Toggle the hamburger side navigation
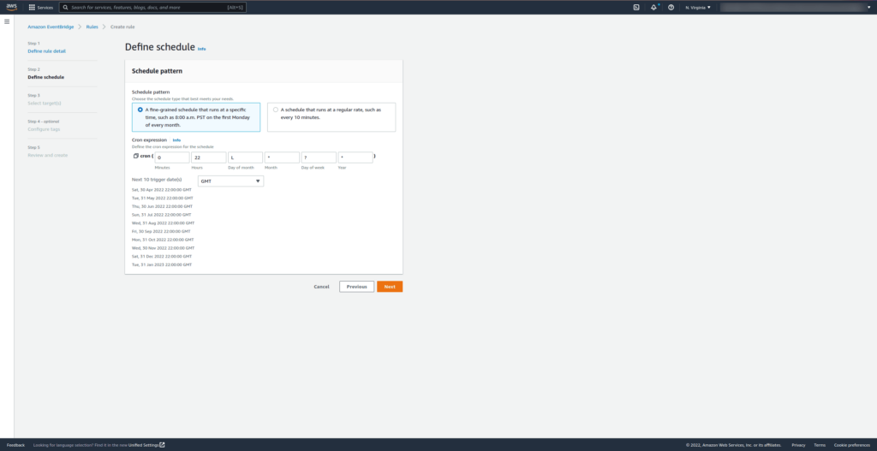Viewport: 877px width, 451px height. 7,21
